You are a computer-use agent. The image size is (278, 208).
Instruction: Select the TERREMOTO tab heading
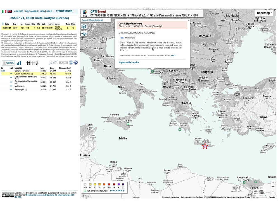click(x=64, y=11)
